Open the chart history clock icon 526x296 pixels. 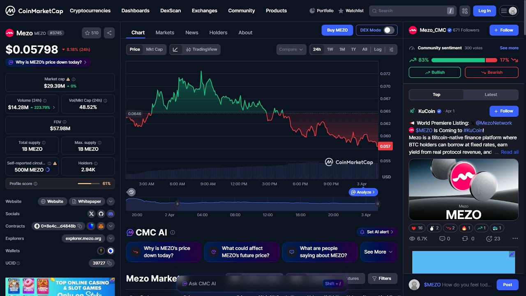tap(131, 192)
